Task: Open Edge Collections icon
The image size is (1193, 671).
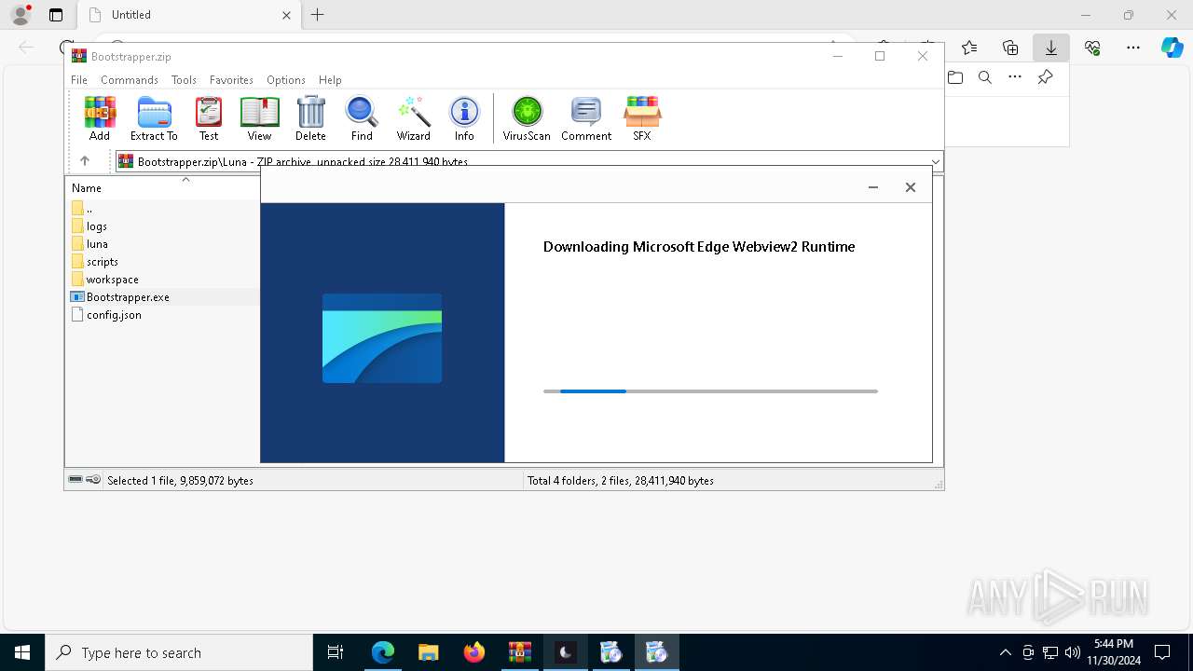Action: [1010, 48]
